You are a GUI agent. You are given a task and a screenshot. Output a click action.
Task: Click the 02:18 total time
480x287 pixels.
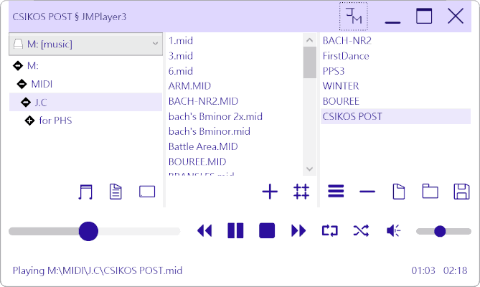click(455, 270)
